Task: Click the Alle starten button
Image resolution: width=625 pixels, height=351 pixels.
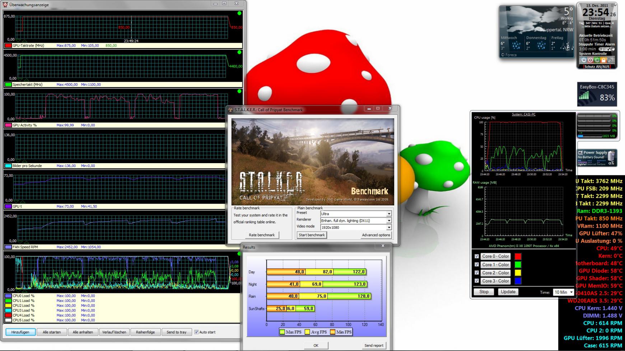Action: (52, 332)
